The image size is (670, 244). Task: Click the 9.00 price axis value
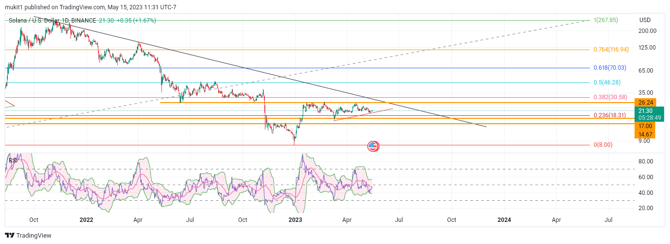[x=645, y=141]
